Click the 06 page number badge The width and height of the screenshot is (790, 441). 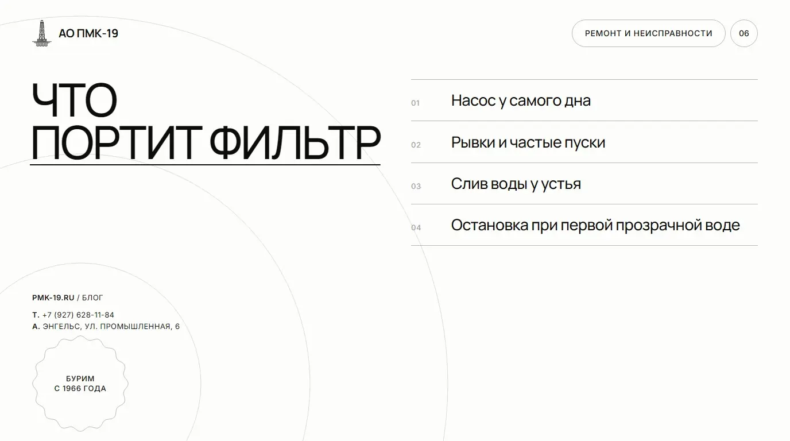tap(744, 33)
